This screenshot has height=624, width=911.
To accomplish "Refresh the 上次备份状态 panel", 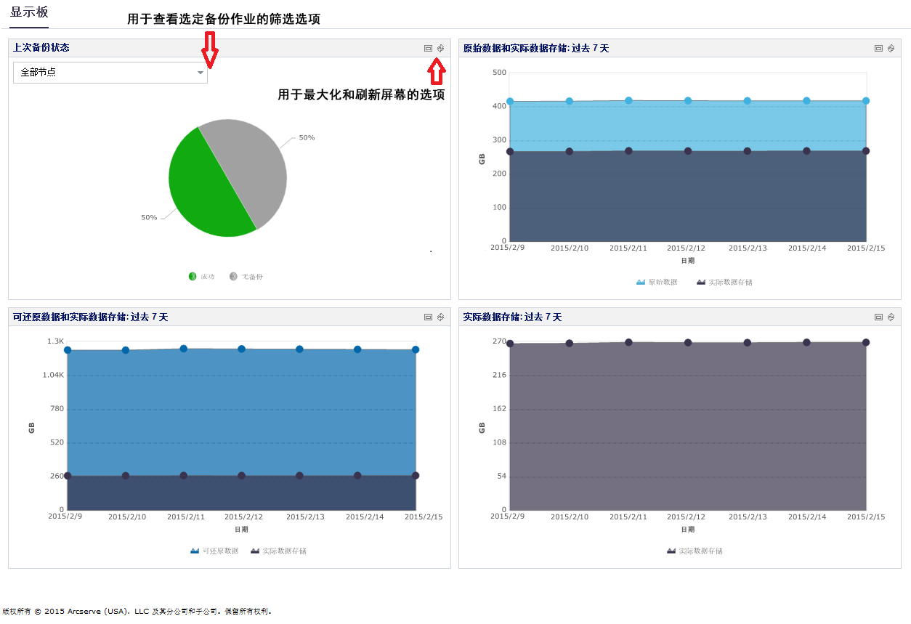I will pyautogui.click(x=440, y=48).
